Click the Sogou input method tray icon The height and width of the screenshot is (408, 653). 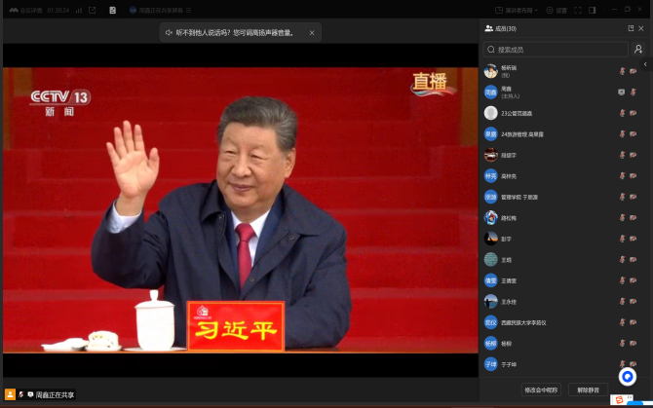pos(618,399)
